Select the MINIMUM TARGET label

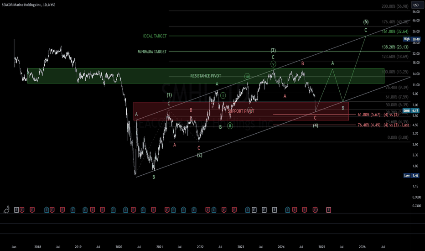(152, 52)
